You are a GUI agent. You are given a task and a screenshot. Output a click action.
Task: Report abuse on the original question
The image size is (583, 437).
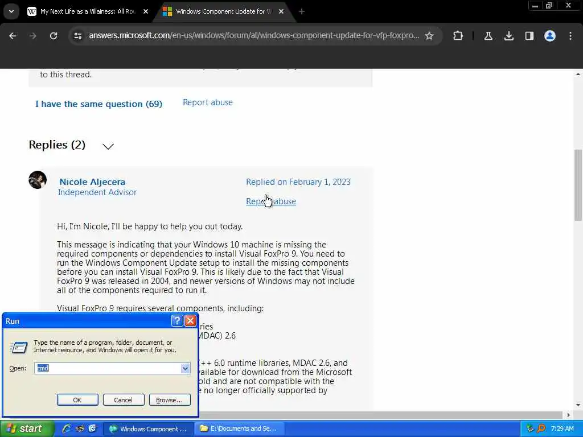[208, 102]
